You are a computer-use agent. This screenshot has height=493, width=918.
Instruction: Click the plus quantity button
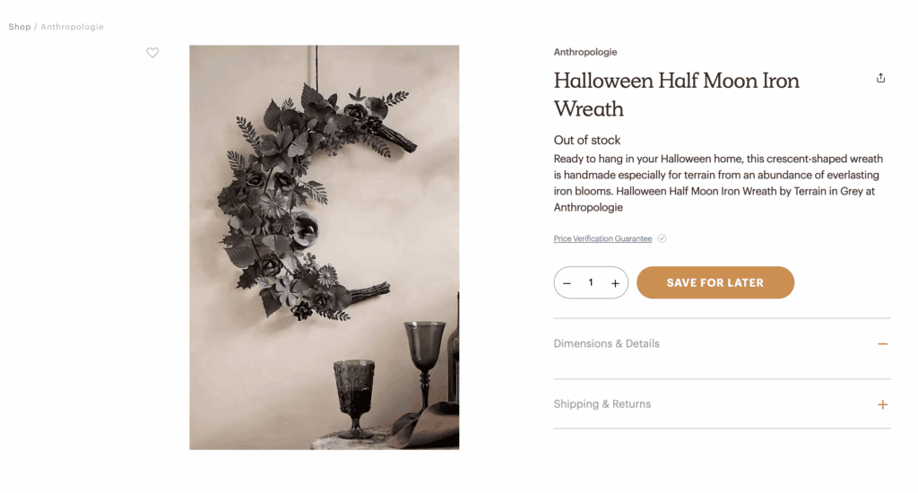click(615, 283)
